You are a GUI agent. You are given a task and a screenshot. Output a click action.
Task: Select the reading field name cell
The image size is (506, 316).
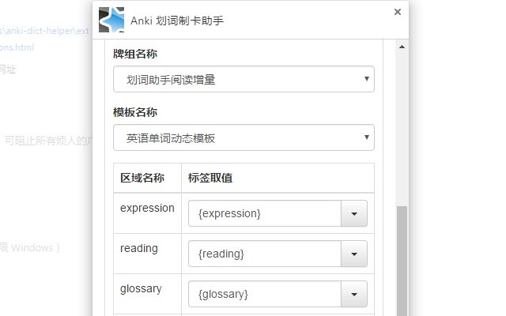click(139, 248)
